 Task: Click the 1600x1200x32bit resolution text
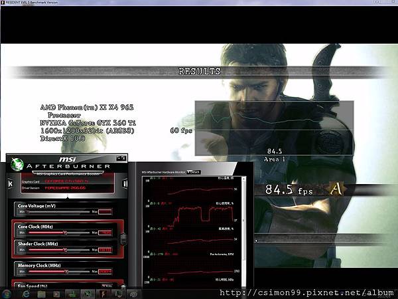coord(88,131)
